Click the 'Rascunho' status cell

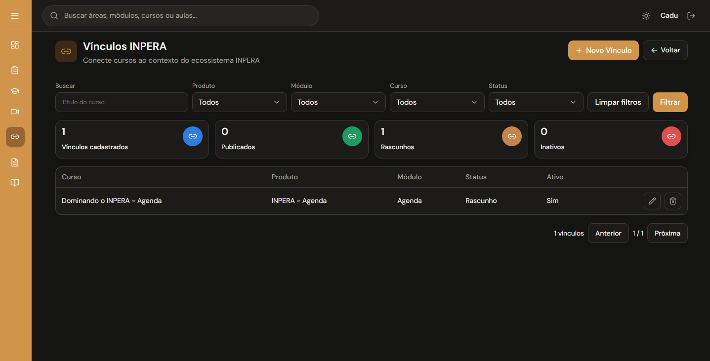[481, 201]
